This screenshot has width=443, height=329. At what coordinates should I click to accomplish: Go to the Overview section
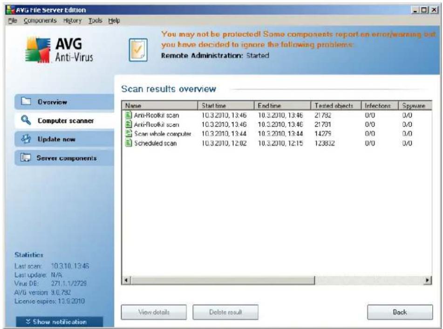[x=64, y=102]
